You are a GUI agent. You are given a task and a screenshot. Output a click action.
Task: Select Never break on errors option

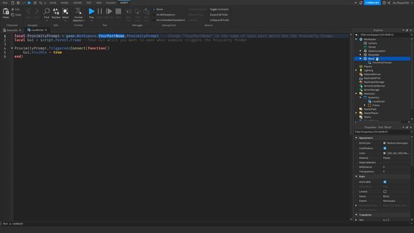point(158,9)
